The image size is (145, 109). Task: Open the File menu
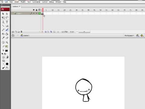click(x=2, y=2)
